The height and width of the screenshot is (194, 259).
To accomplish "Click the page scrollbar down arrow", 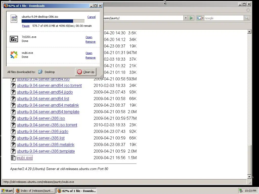I will tap(249, 177).
